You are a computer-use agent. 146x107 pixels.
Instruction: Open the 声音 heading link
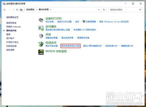[x=48, y=35]
